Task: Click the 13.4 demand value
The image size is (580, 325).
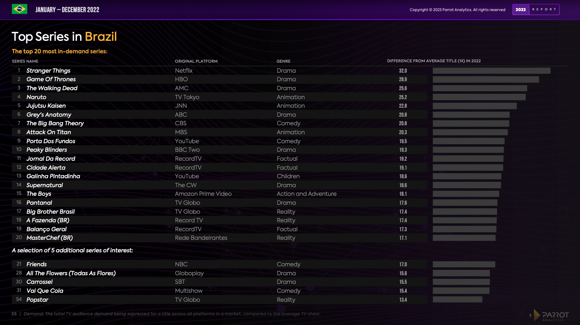Action: [403, 300]
